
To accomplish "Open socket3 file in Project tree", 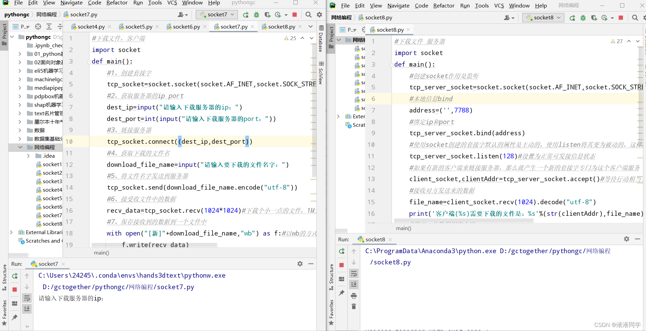I will pos(49,181).
